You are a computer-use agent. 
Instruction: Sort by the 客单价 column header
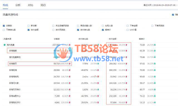(x=142, y=39)
